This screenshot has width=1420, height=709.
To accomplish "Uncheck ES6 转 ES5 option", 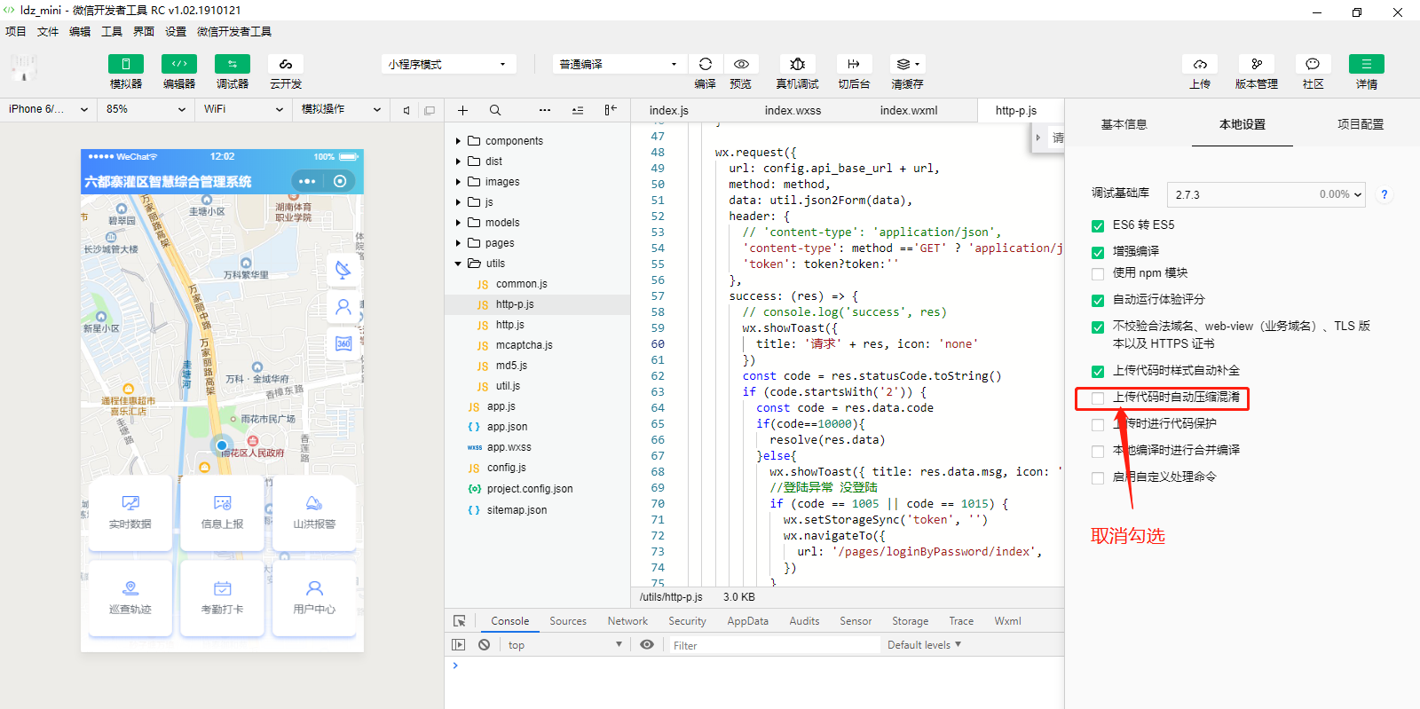I will [x=1098, y=225].
